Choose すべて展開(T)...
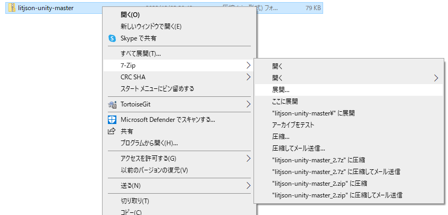 (179, 54)
